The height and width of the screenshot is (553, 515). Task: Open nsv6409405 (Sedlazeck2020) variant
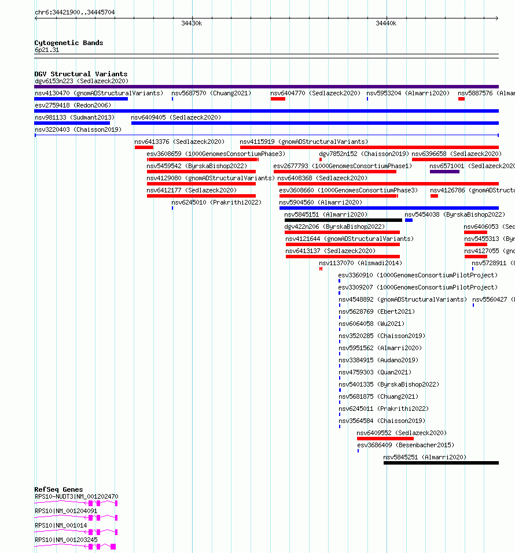pos(176,117)
